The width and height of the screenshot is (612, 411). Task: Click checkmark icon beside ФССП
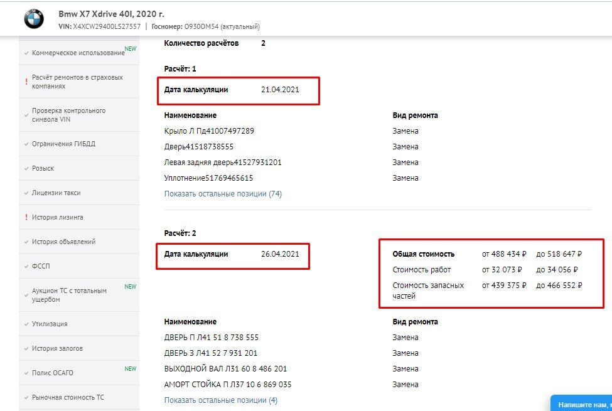(x=26, y=266)
